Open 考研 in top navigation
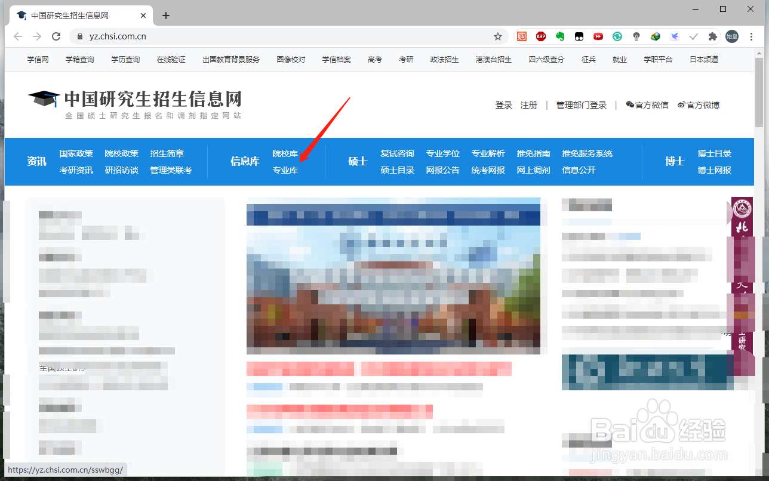The width and height of the screenshot is (769, 481). 407,60
